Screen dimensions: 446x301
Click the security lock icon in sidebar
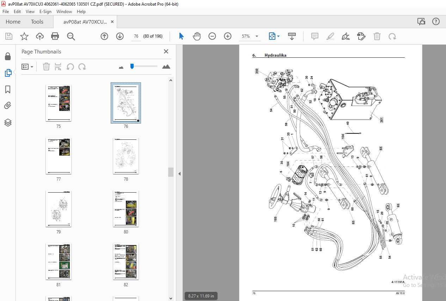(8, 56)
